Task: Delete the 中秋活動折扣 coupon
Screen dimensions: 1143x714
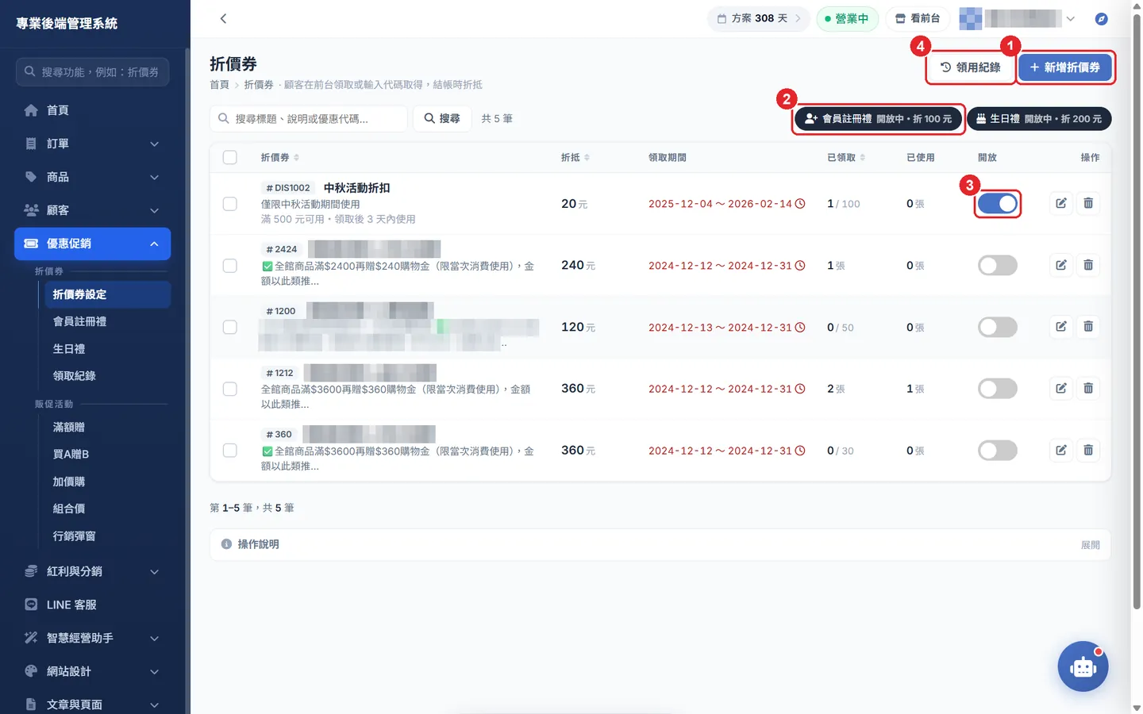Action: pyautogui.click(x=1088, y=203)
